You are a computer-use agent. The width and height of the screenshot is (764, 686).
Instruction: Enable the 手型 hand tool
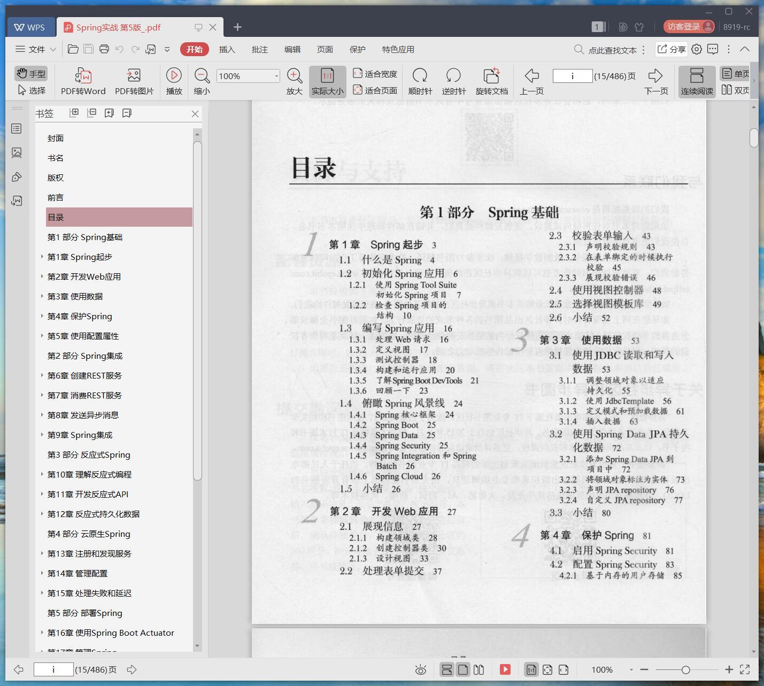point(31,74)
